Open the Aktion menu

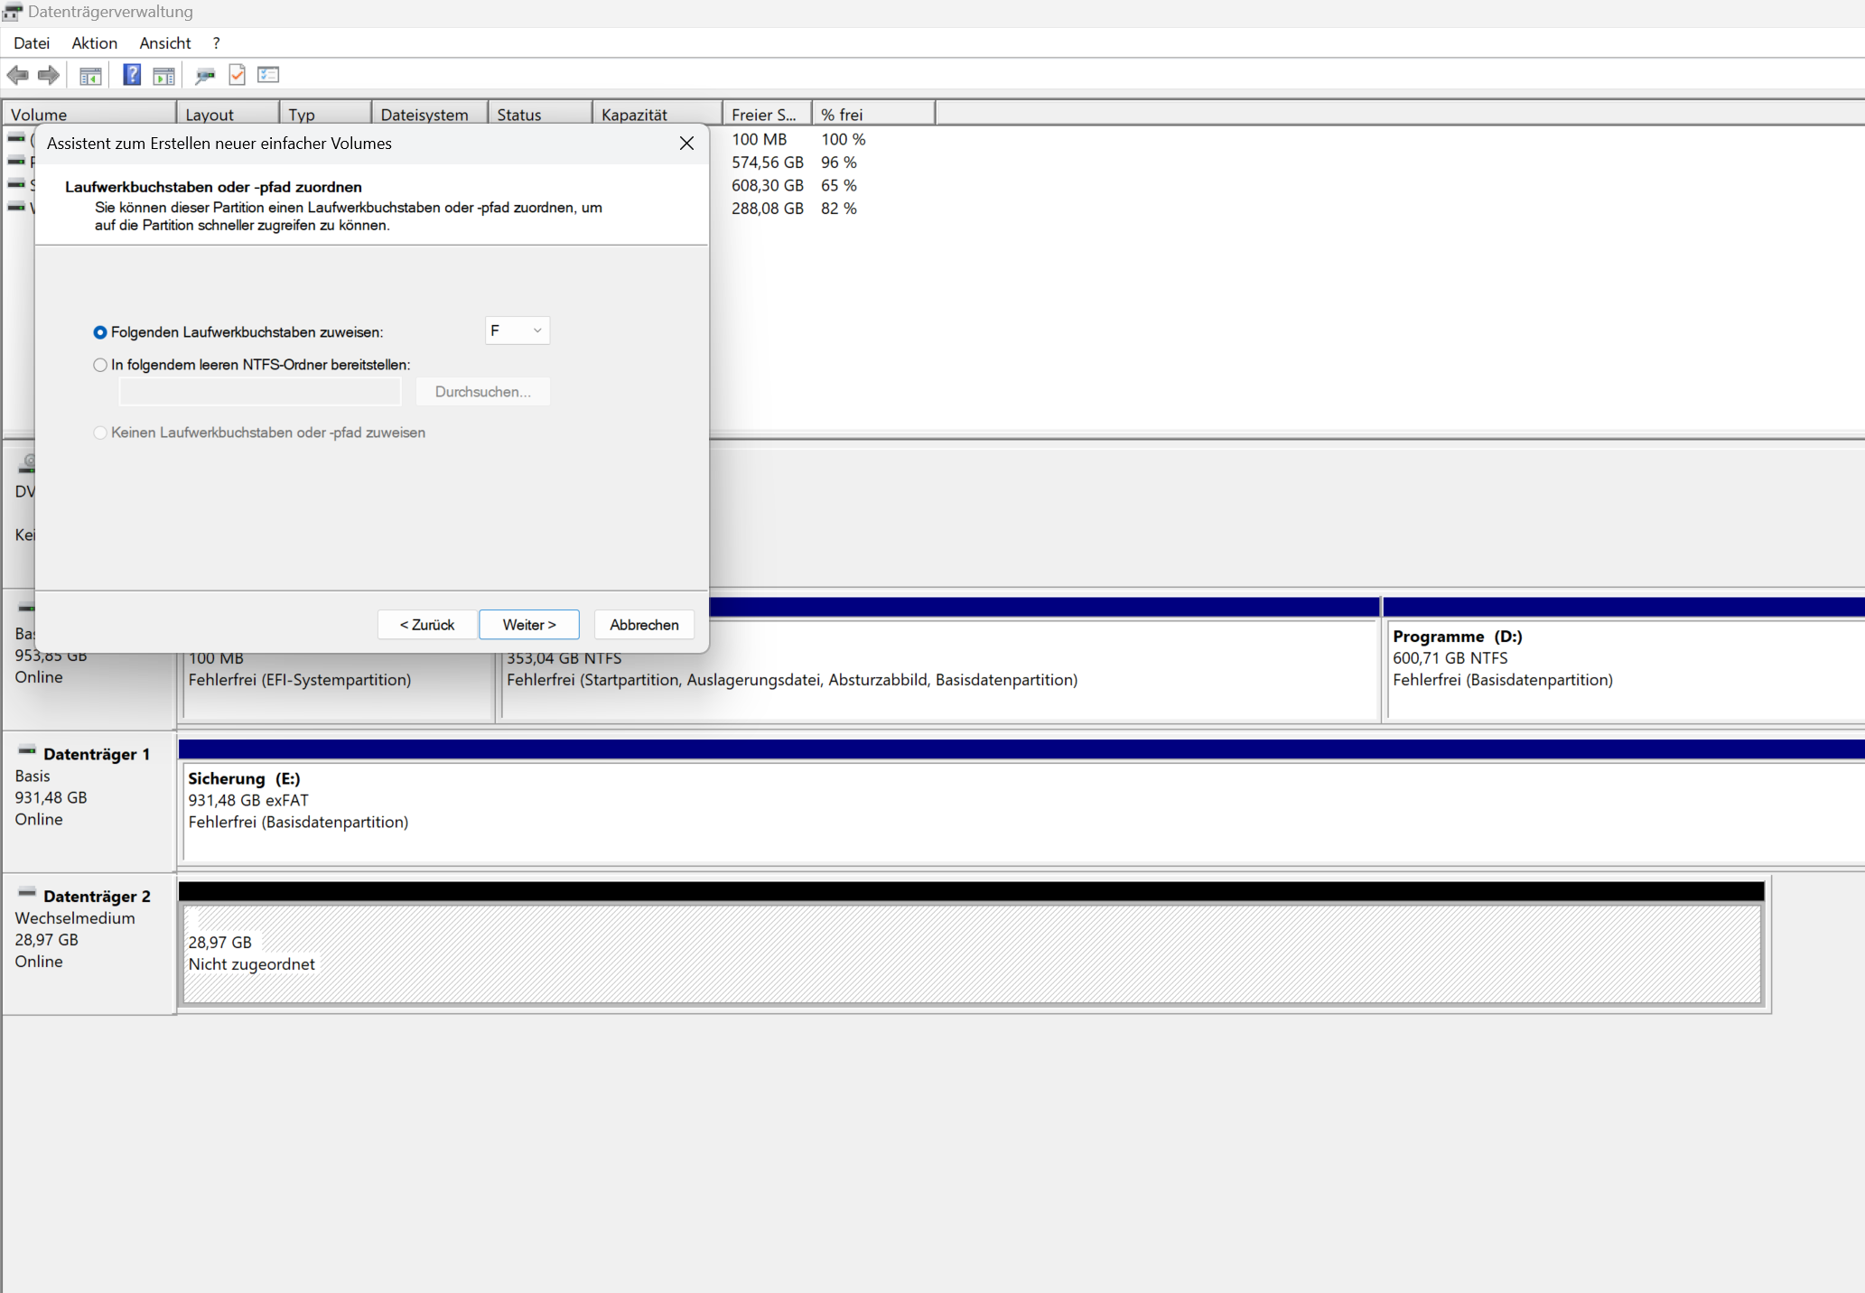click(94, 42)
